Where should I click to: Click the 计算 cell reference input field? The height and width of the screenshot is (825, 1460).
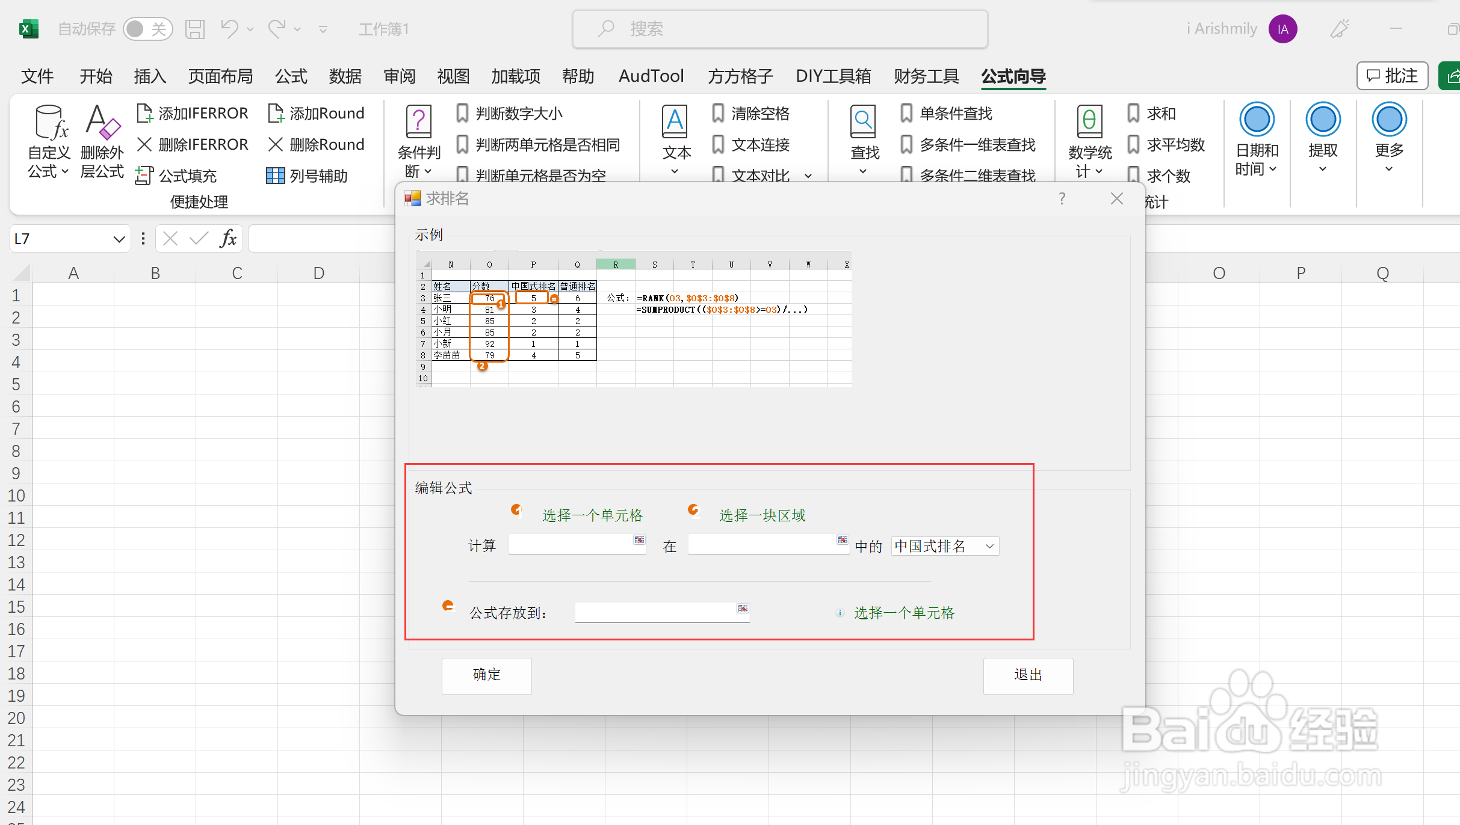tap(570, 544)
